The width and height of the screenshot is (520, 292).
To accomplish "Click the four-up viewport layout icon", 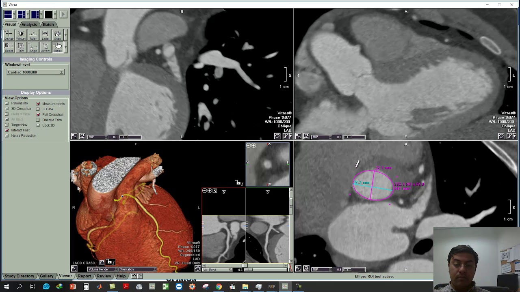I will [x=8, y=15].
